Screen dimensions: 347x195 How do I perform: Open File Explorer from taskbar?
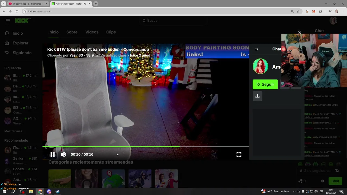31,191
